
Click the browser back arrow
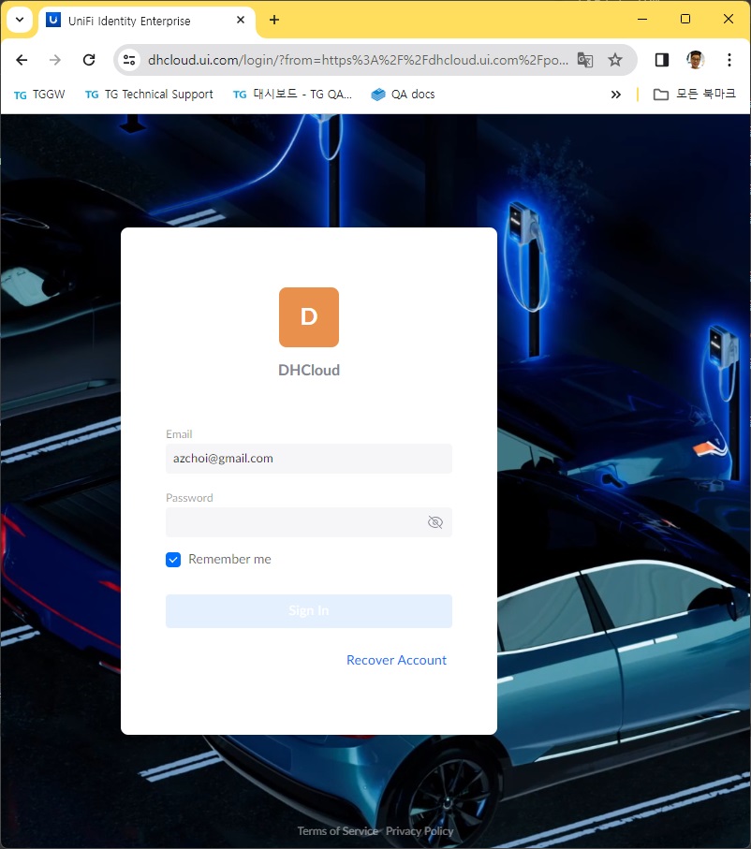tap(22, 60)
